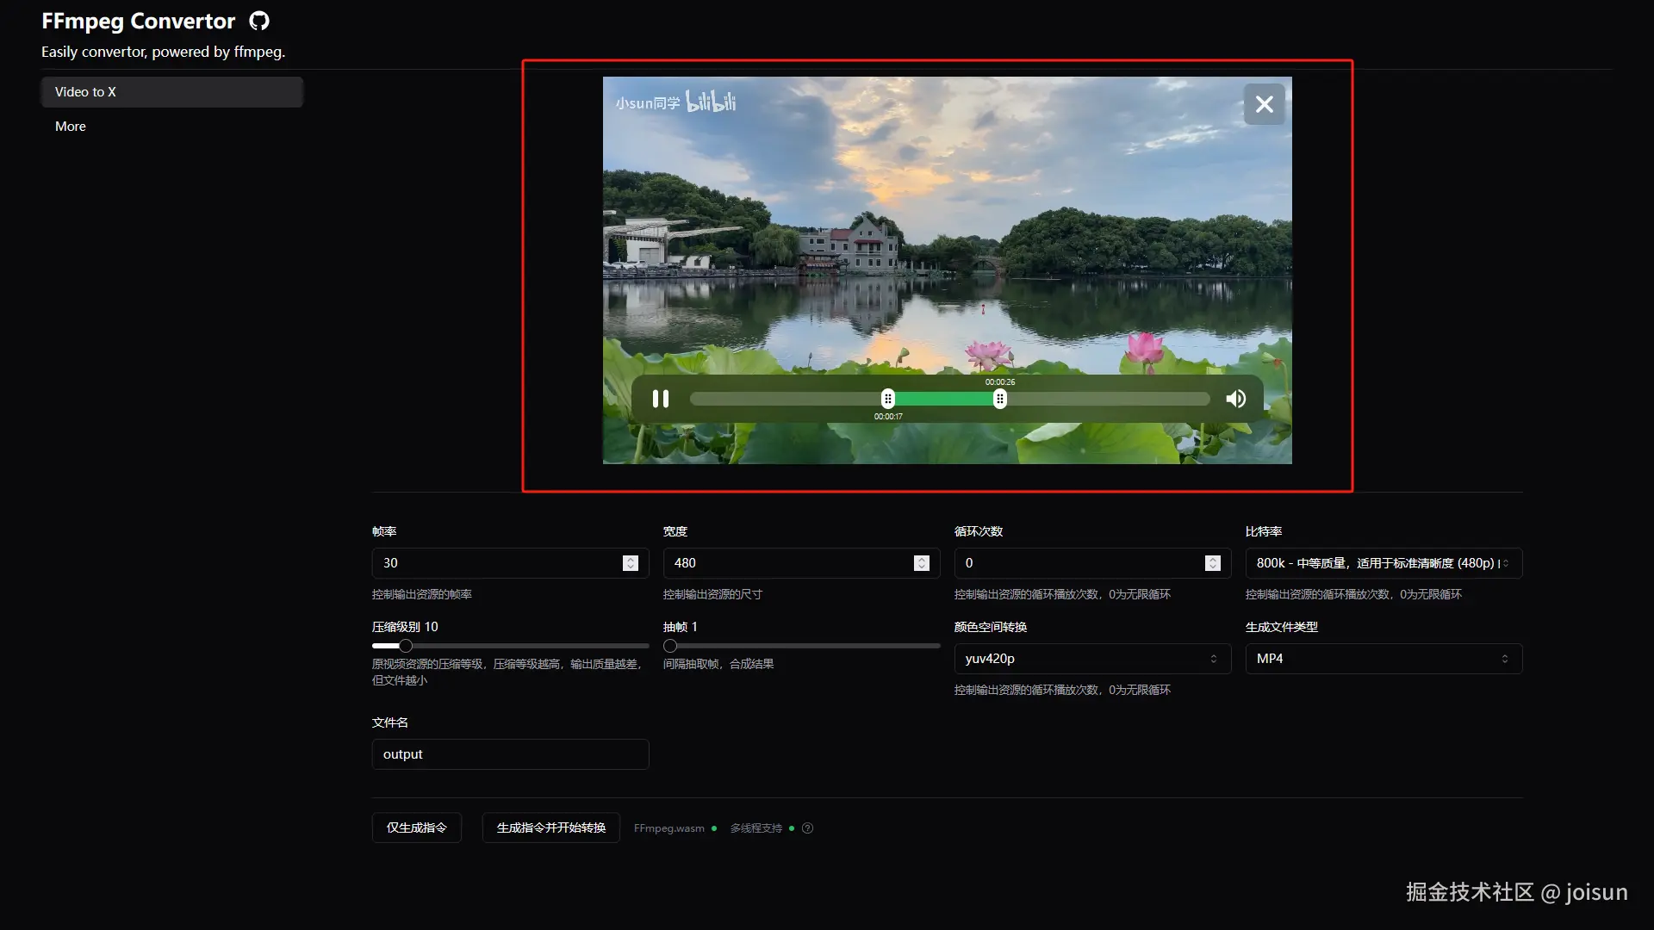Select the Video to X menu item

click(x=171, y=92)
